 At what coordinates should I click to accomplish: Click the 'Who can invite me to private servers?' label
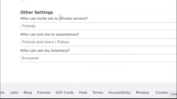[x=54, y=18]
